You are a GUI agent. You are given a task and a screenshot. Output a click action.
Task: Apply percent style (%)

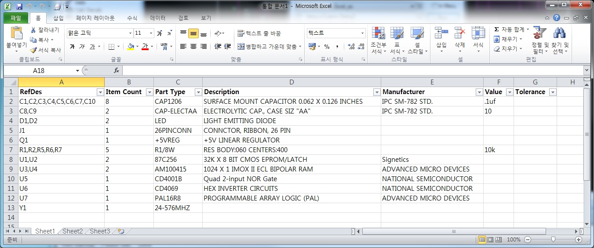327,47
